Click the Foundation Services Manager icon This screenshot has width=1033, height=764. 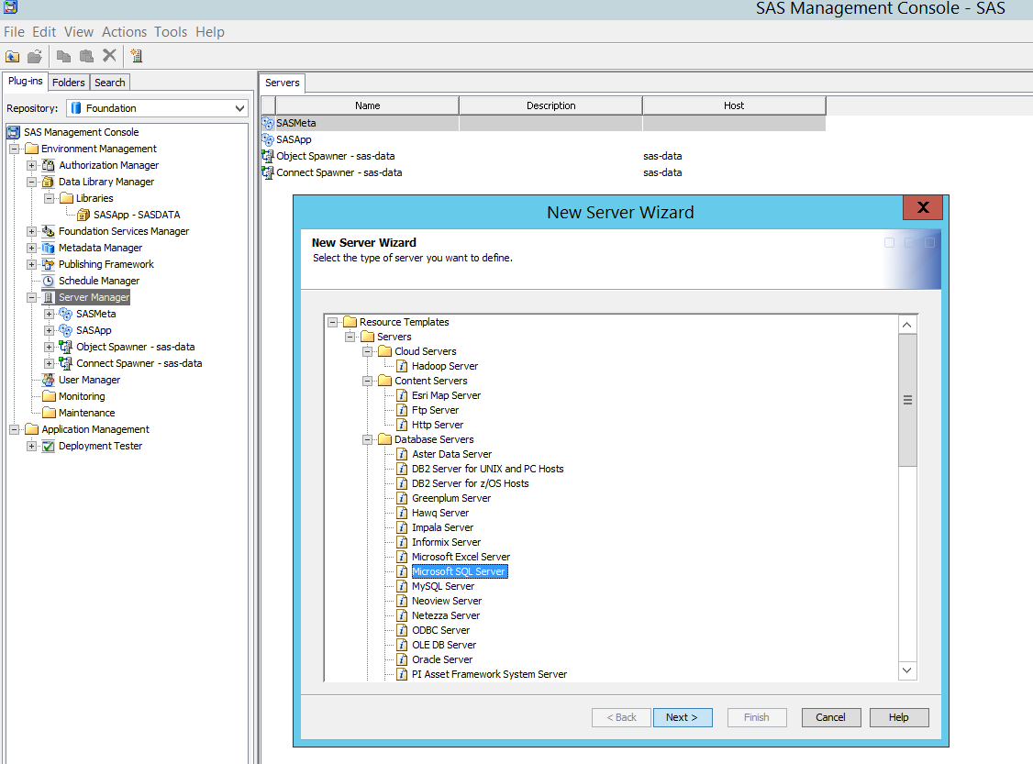pos(48,231)
